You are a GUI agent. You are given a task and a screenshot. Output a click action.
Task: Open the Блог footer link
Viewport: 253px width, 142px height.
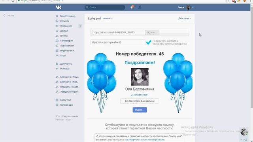click(x=58, y=116)
